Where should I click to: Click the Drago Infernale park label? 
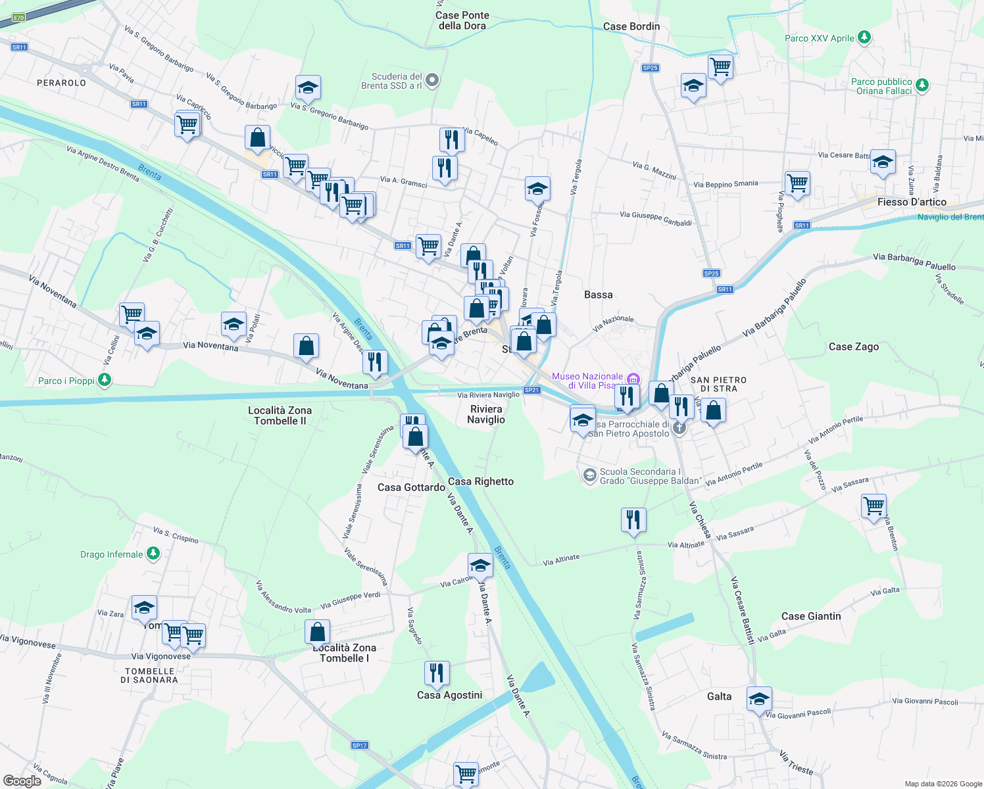111,554
